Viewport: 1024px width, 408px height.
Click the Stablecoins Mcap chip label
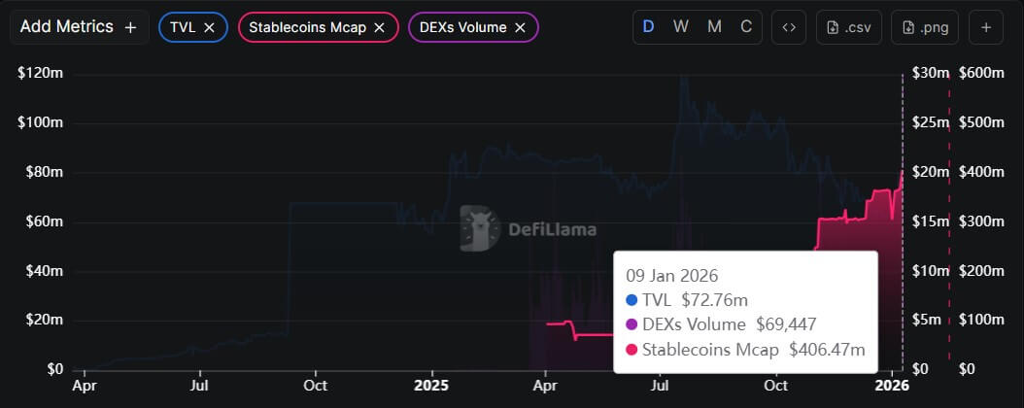pos(307,28)
